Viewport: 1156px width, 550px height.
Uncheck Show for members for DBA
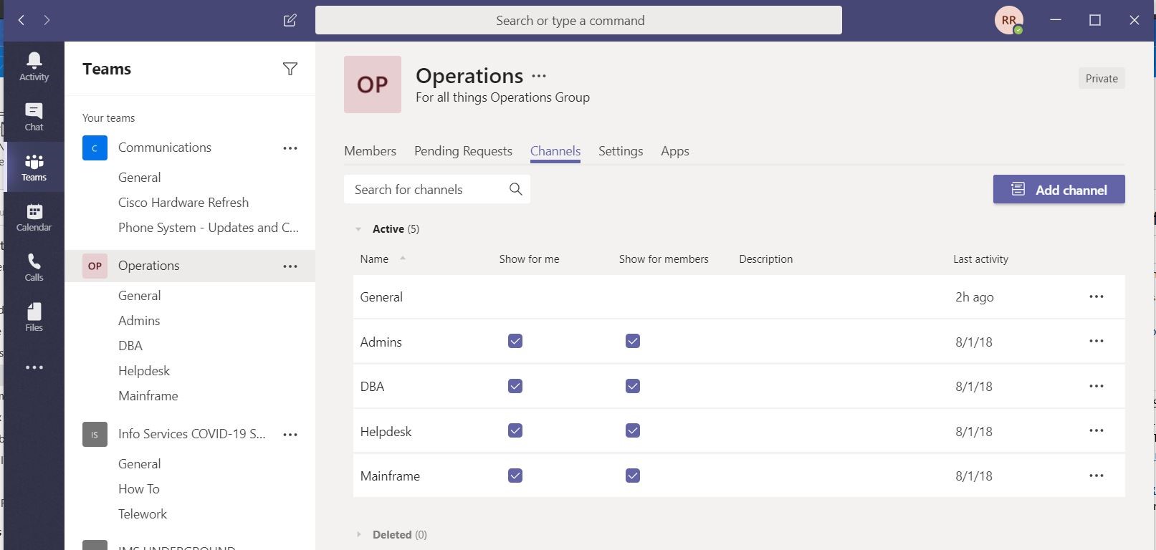click(x=633, y=386)
